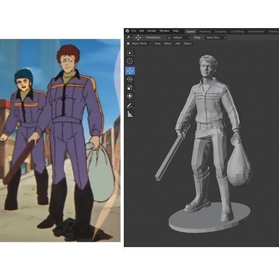The image size is (279, 279).
Task: Open the editor type dropdown icon
Action: tap(129, 37)
